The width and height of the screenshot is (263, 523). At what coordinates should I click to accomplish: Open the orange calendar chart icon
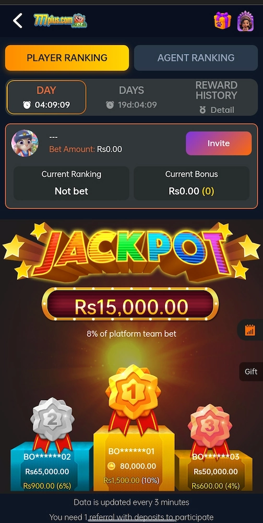(249, 330)
